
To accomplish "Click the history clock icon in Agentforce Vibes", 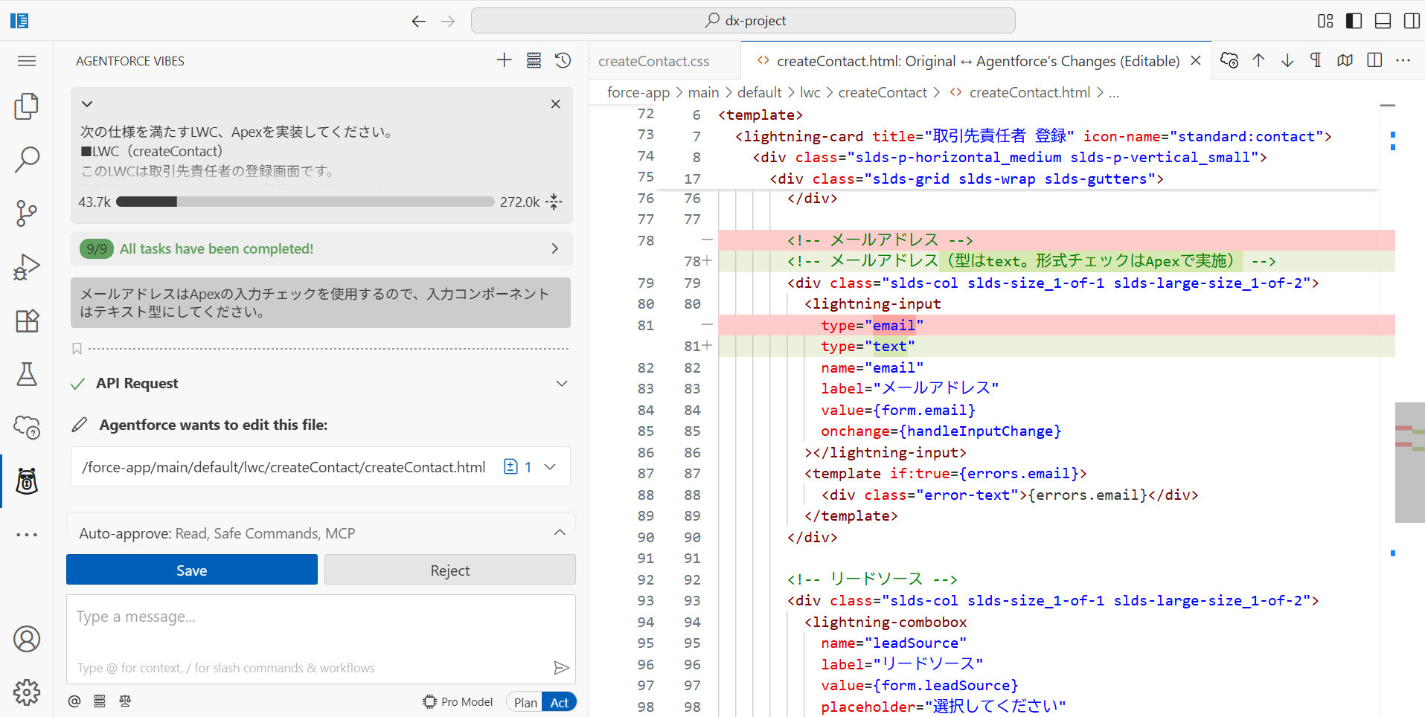I will click(x=563, y=61).
